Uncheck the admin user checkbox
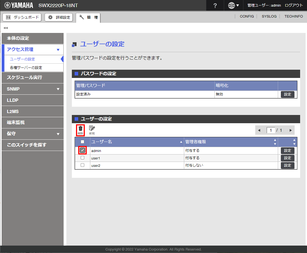Screen dimensions: 307x253 pyautogui.click(x=82, y=150)
